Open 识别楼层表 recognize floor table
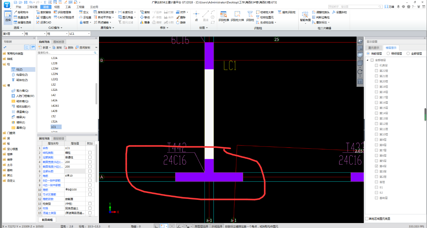Image resolution: width=427 pixels, height=228 pixels. 63,12
